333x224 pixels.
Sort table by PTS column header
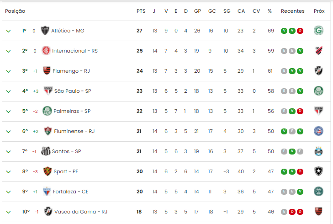pyautogui.click(x=141, y=11)
